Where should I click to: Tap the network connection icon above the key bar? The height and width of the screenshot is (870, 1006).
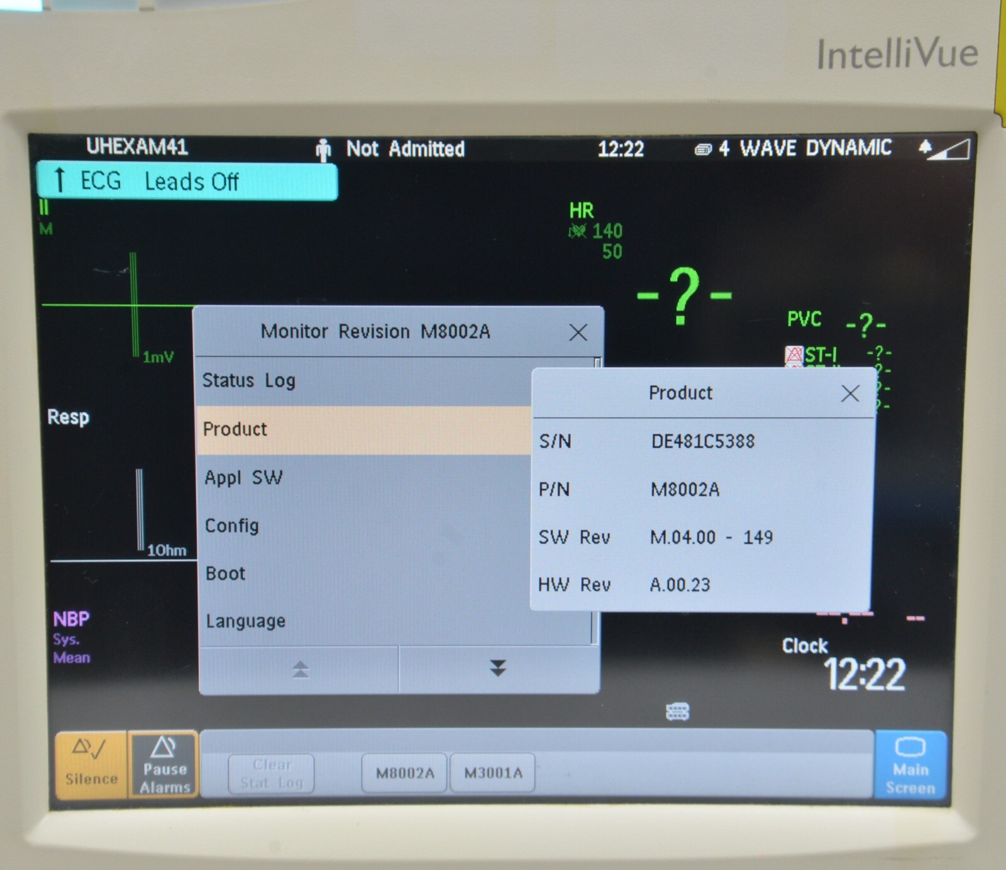[x=677, y=712]
